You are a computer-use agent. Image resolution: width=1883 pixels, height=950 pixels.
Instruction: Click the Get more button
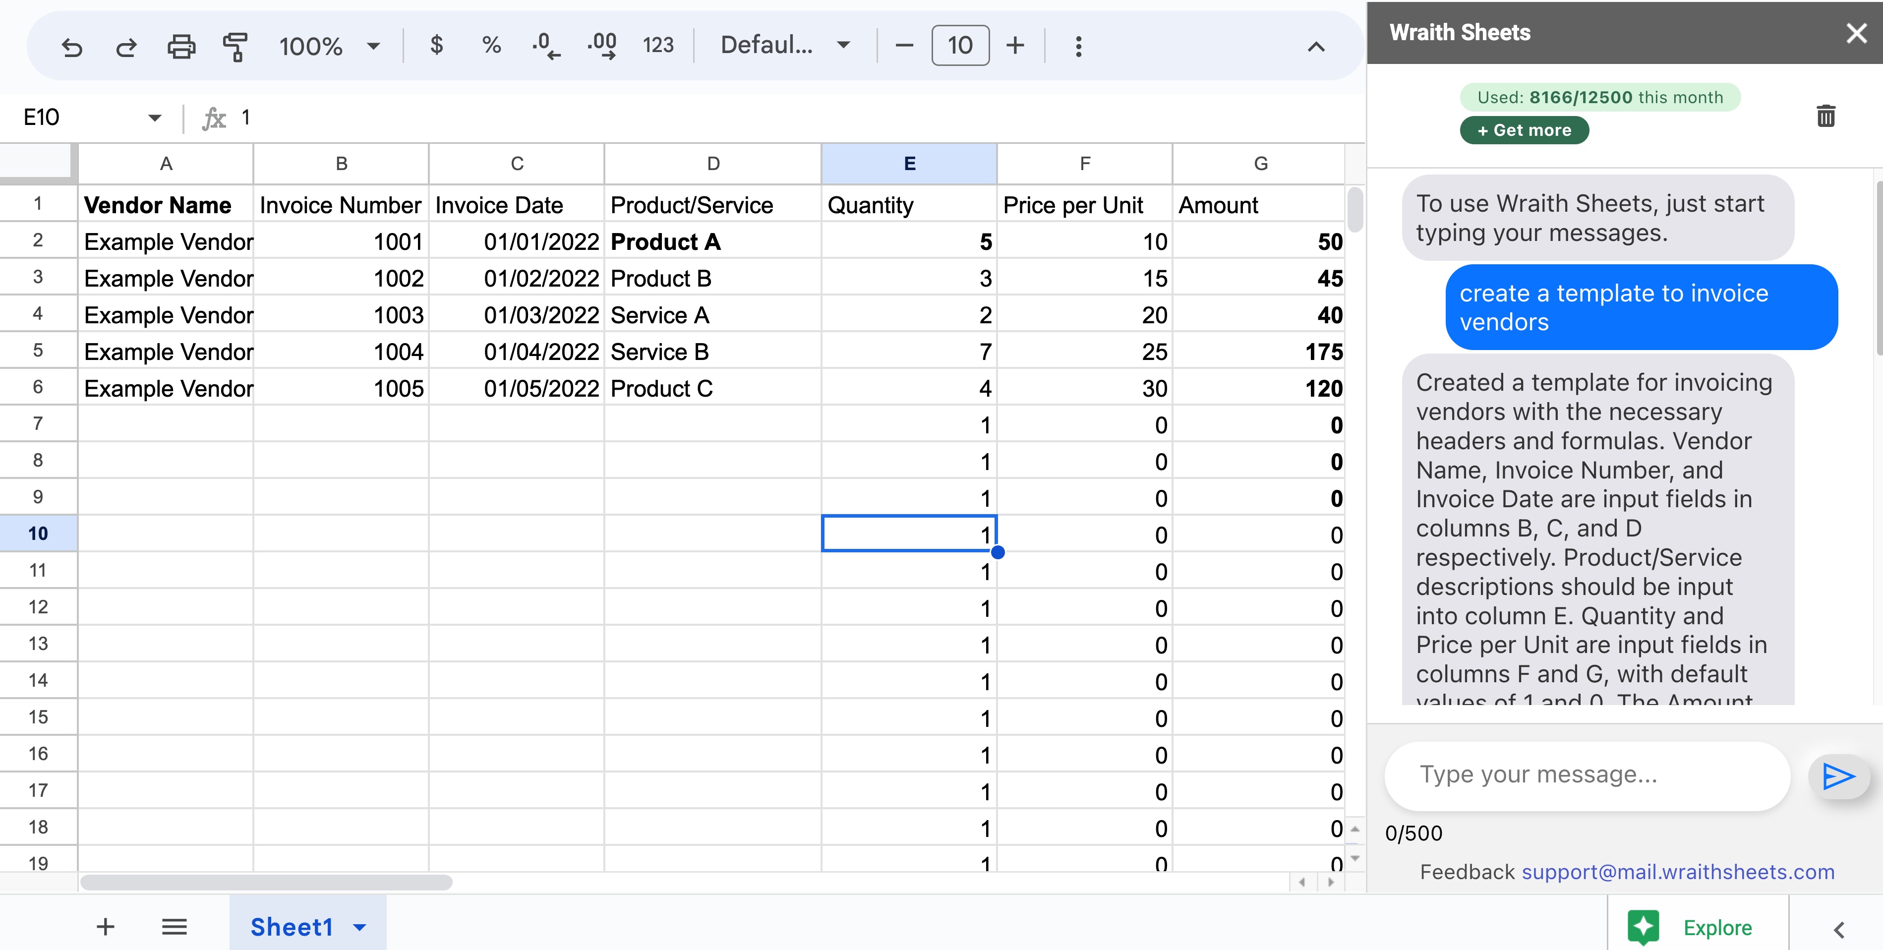tap(1524, 130)
